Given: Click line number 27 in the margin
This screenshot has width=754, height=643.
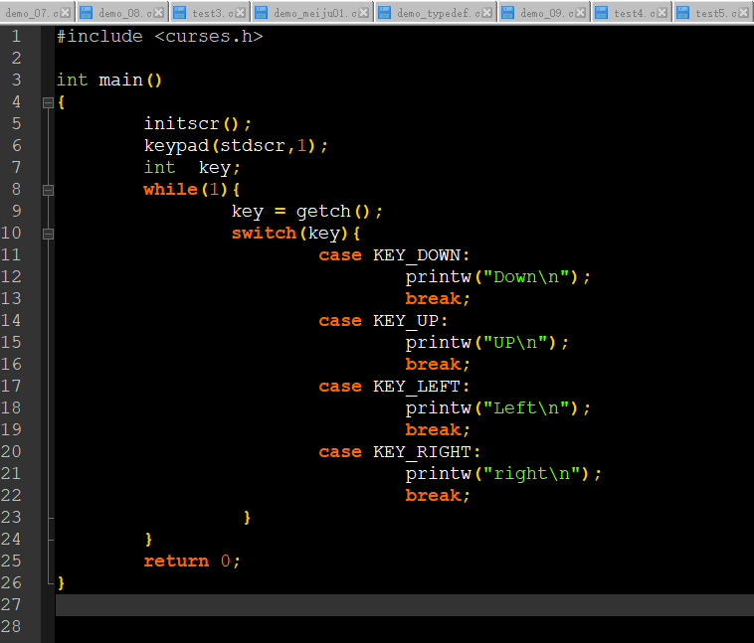Looking at the screenshot, I should click(x=11, y=604).
